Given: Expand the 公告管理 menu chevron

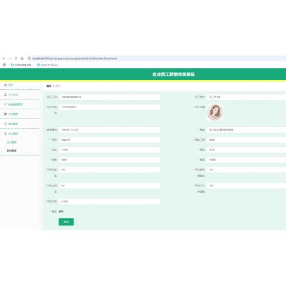Looking at the screenshot, I should point(35,114).
